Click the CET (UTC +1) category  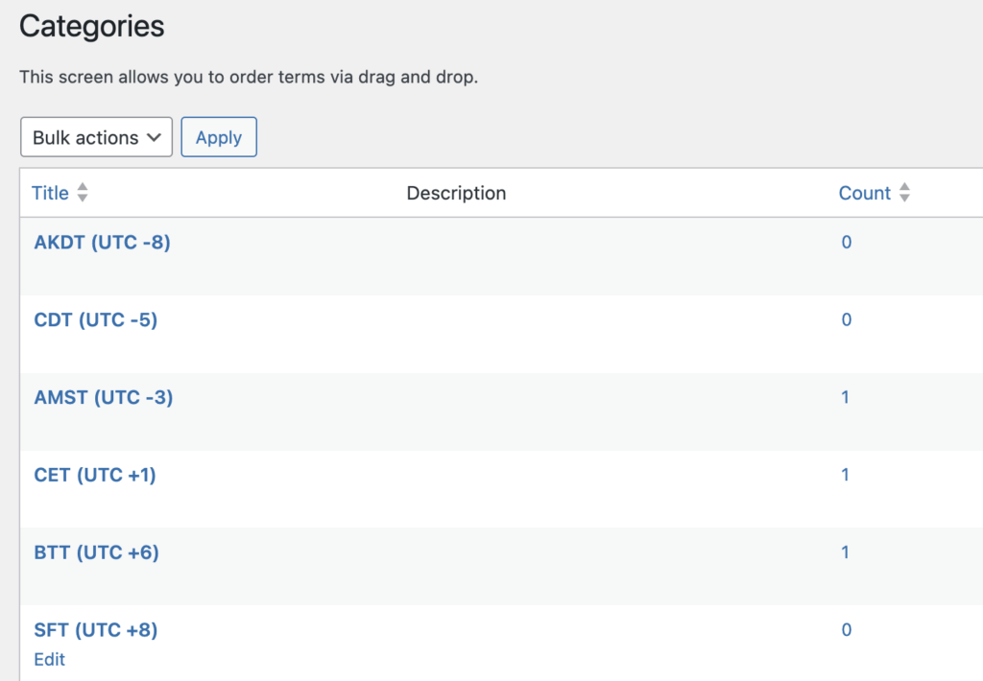[x=94, y=474]
